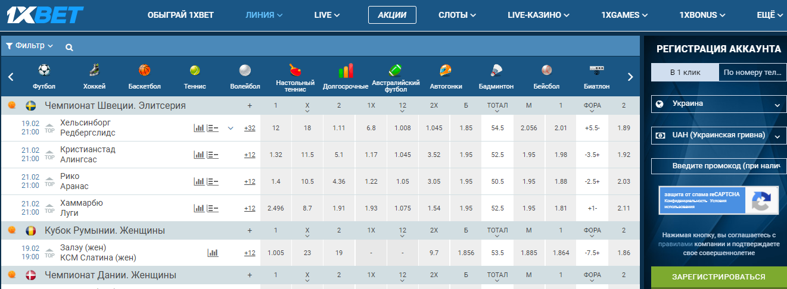Add Хаммарбю match to TOP favorites
787x289 pixels.
[50, 208]
